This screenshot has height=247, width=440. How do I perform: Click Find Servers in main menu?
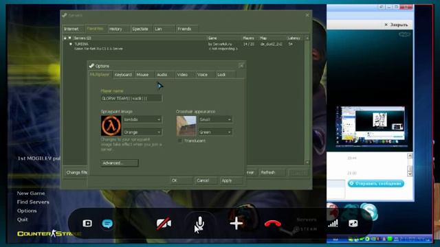tap(33, 202)
